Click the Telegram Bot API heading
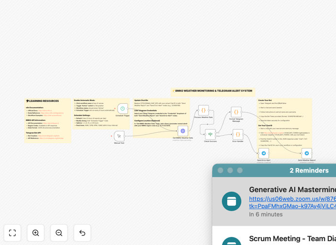This screenshot has height=245, width=336. point(33,133)
